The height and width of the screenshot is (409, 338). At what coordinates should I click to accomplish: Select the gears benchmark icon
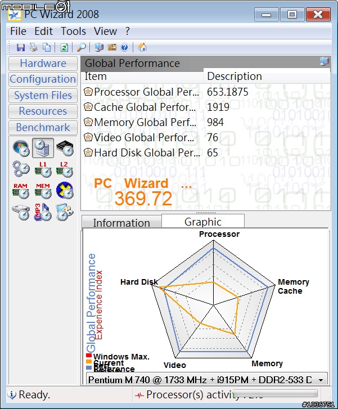click(x=21, y=169)
